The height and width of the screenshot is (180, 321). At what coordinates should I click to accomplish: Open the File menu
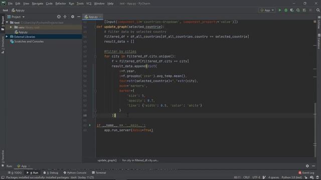10,3
